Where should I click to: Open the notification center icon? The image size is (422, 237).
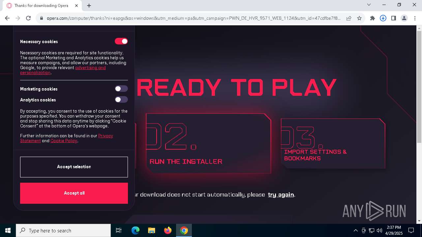(x=411, y=230)
